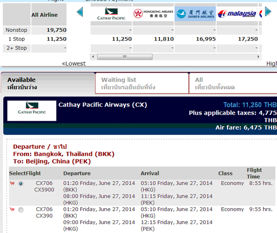
Task: Click cart icon beside CX706 CX390 flight
Action: pos(12,209)
